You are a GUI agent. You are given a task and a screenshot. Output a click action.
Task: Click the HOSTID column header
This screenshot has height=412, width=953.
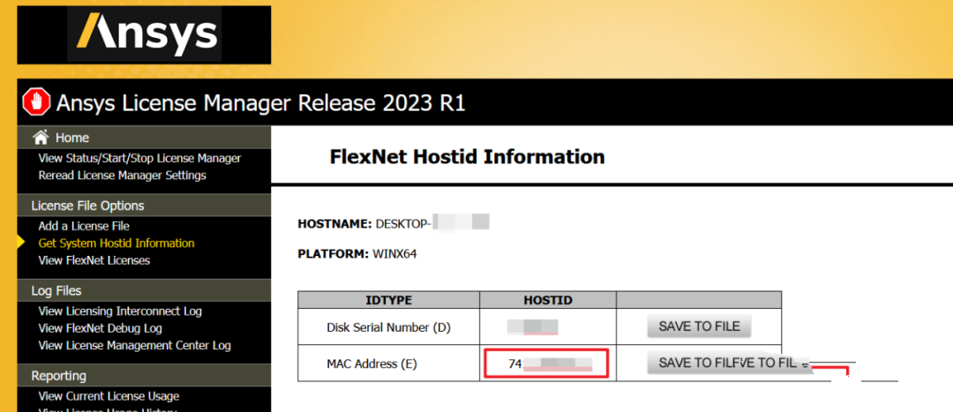[548, 300]
